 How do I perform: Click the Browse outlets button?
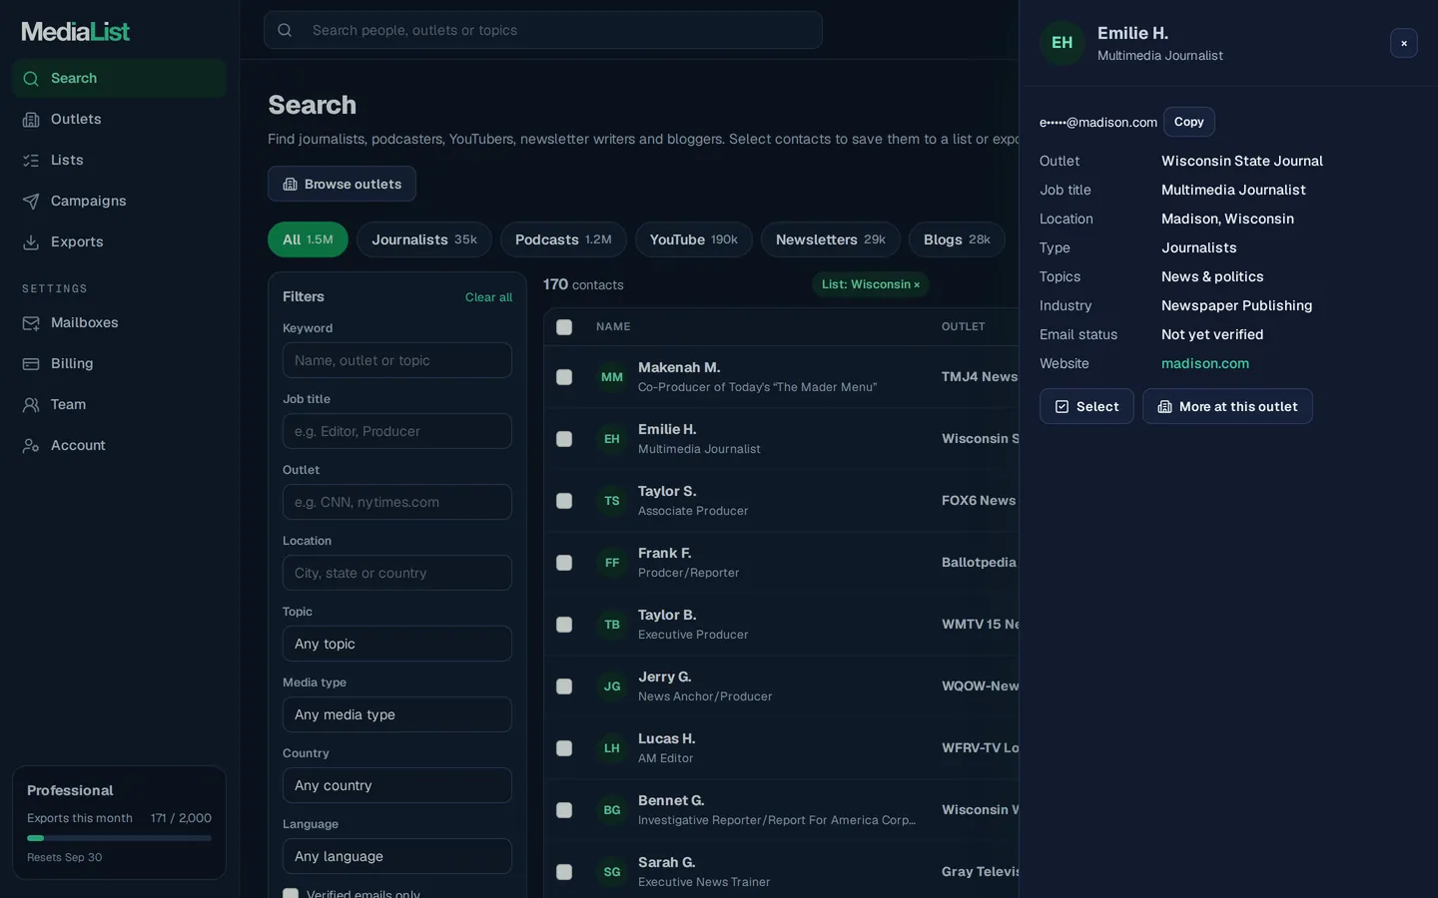[342, 184]
